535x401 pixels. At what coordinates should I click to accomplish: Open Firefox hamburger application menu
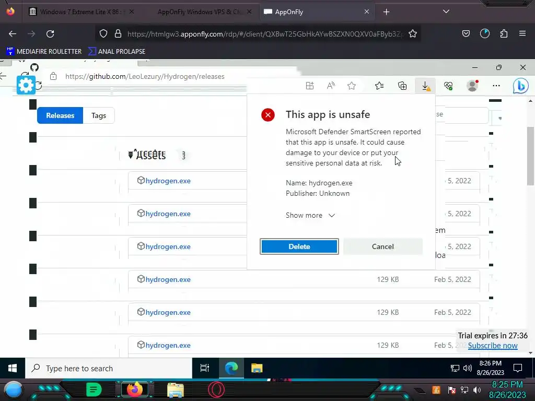[522, 33]
